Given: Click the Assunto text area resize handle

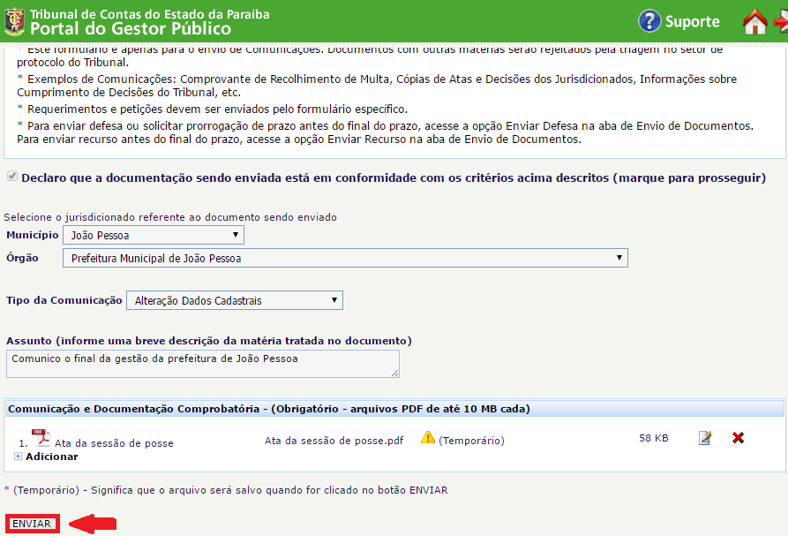Looking at the screenshot, I should pyautogui.click(x=394, y=373).
